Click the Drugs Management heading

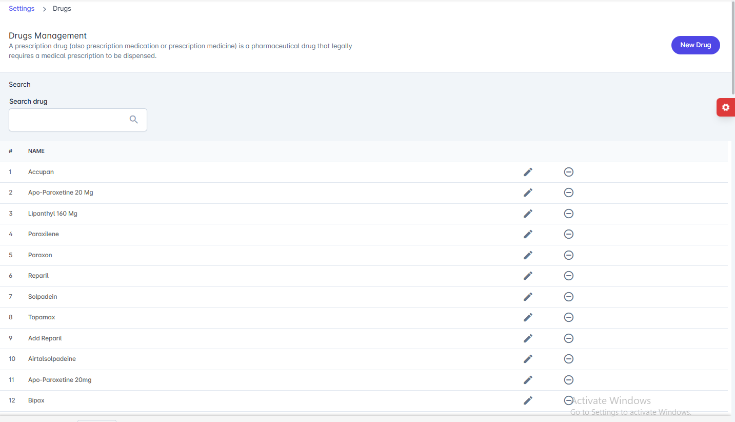pyautogui.click(x=48, y=36)
